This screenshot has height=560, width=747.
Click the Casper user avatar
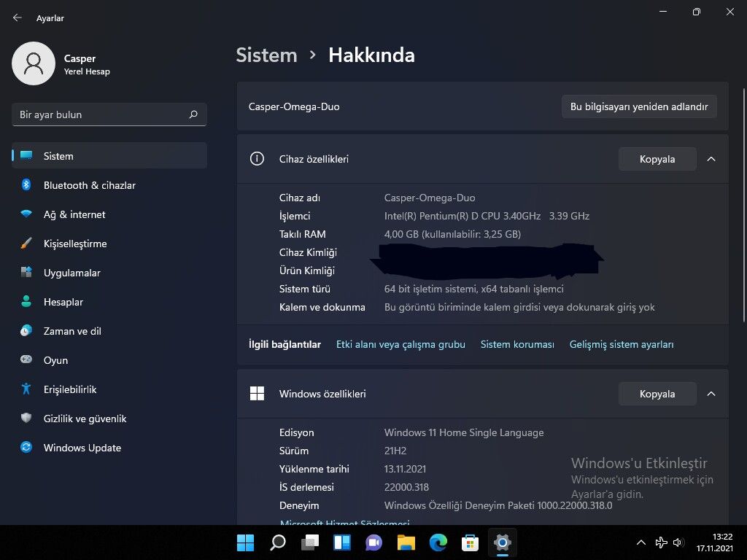point(34,63)
